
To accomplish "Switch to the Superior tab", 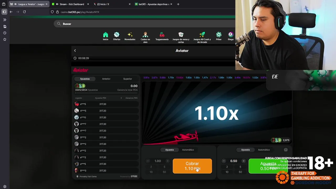I will [128, 79].
